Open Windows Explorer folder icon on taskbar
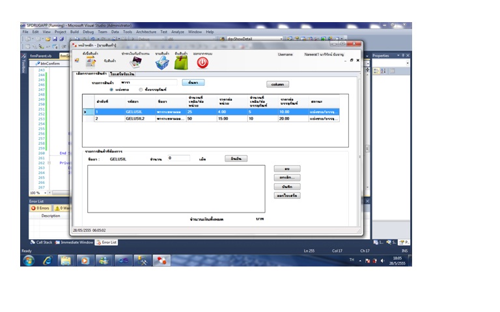Image resolution: width=500 pixels, height=312 pixels. [x=66, y=261]
